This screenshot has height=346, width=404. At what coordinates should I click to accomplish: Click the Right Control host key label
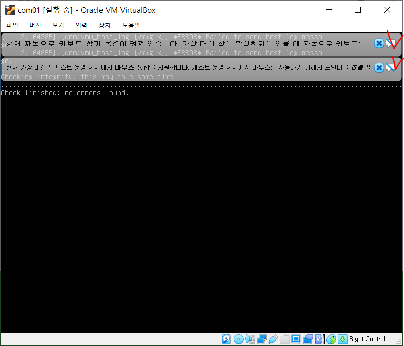tap(367, 339)
